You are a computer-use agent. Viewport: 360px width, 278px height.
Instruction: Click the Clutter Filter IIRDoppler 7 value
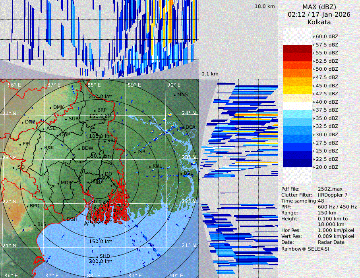point(333,195)
